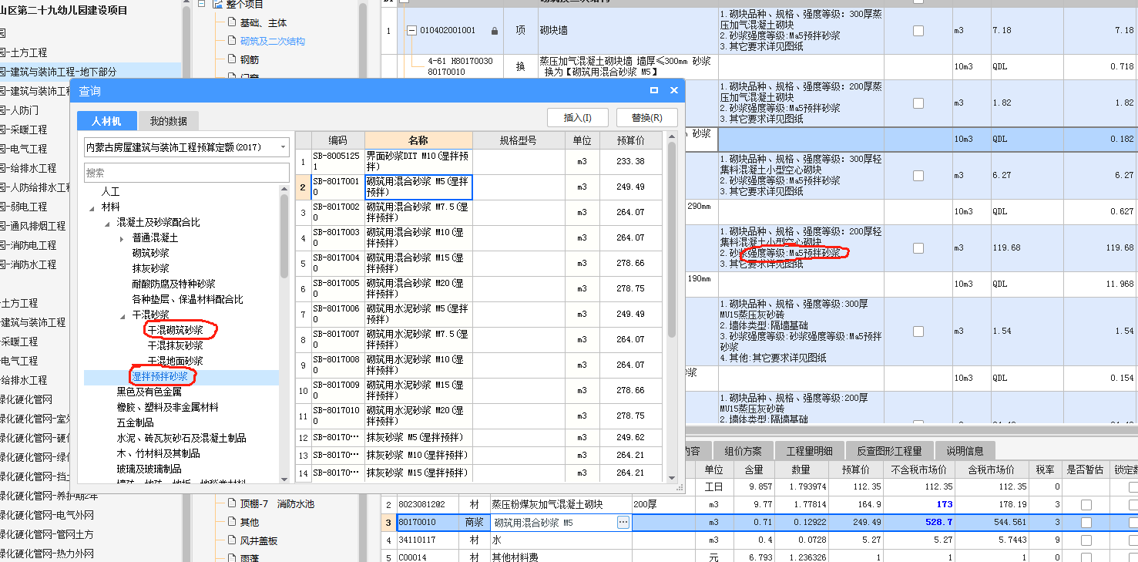
Task: Click the 528.7 market price cell
Action: pos(918,523)
